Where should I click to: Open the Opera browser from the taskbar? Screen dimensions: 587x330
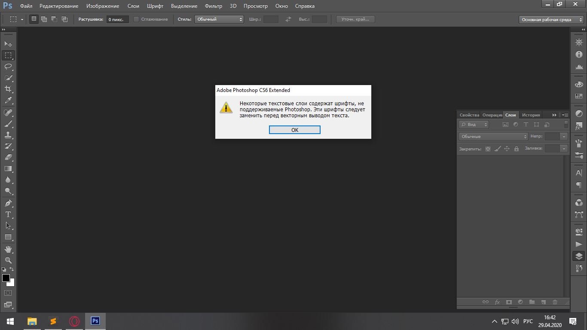74,321
